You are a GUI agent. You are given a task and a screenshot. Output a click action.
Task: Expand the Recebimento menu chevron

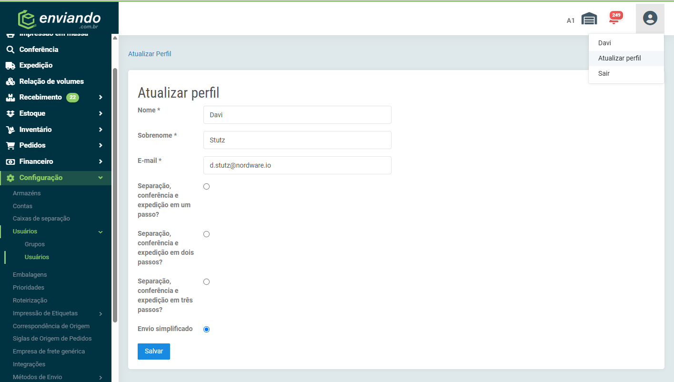(x=101, y=97)
